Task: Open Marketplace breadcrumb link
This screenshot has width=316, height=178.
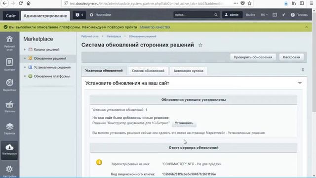Action: [114, 36]
